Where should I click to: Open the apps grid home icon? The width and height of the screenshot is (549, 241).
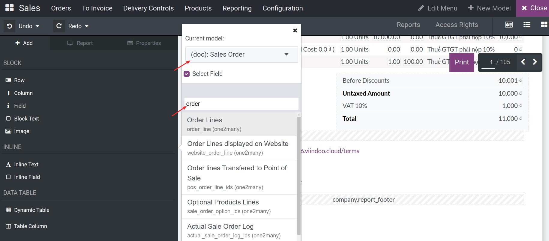coord(10,8)
